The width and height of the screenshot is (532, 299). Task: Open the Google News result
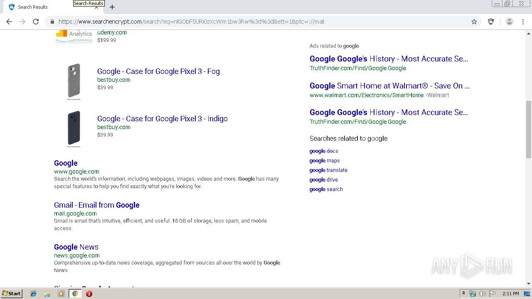(76, 247)
